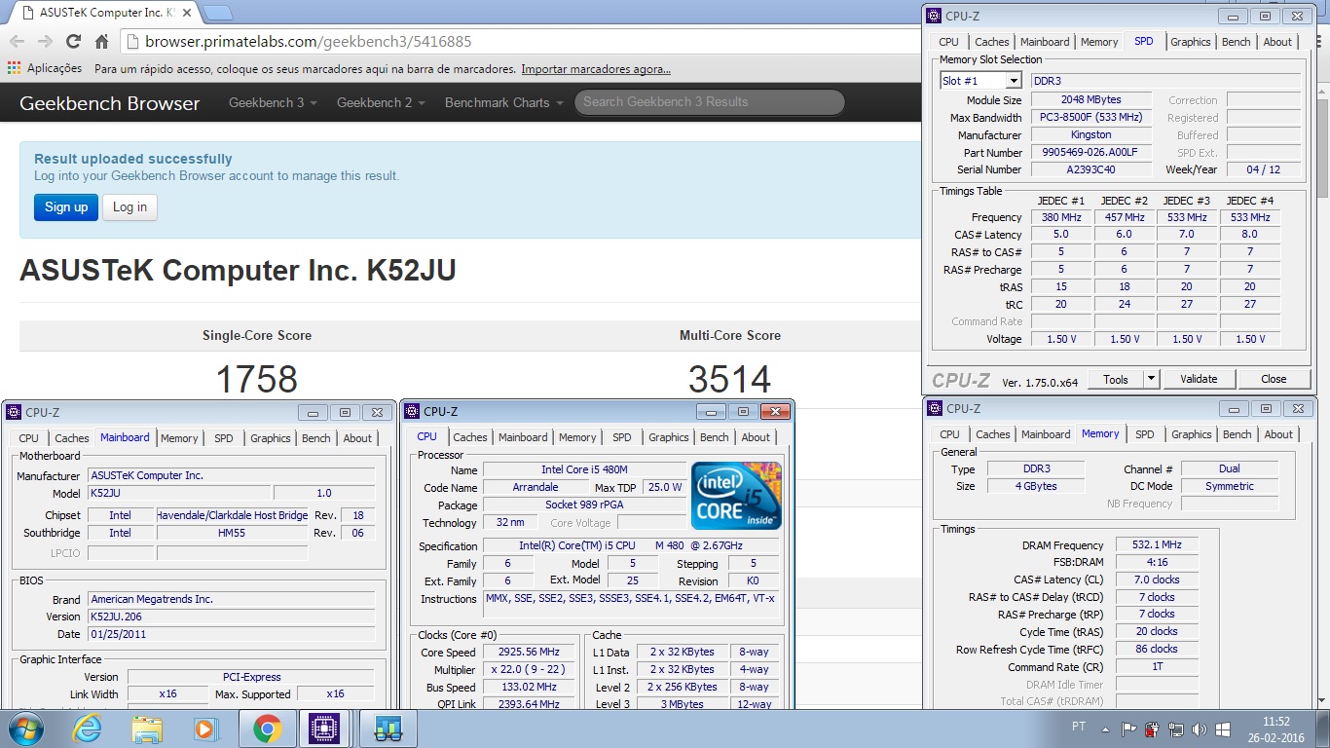The image size is (1330, 748).
Task: Show hidden system tray icons
Action: [x=1105, y=728]
